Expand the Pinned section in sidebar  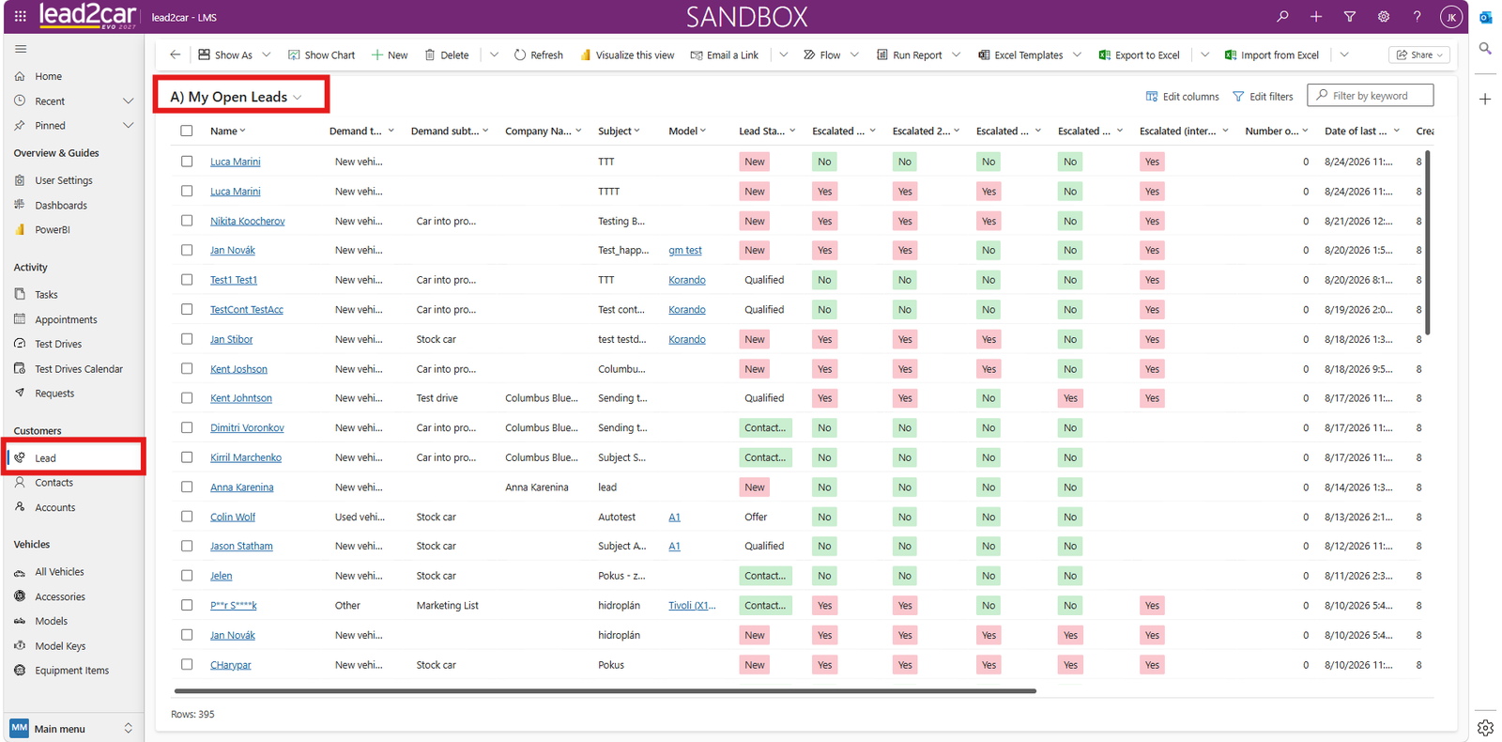coord(129,125)
